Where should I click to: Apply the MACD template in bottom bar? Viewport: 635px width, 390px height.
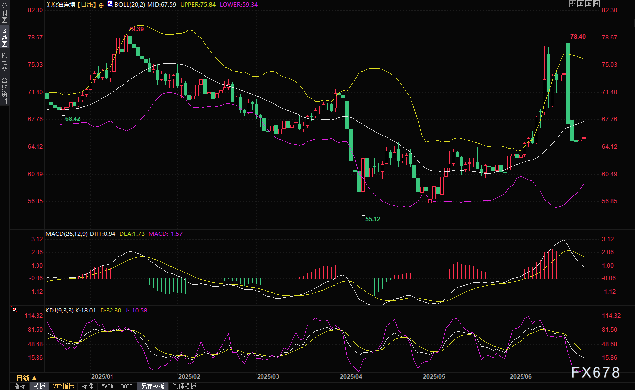(107, 386)
